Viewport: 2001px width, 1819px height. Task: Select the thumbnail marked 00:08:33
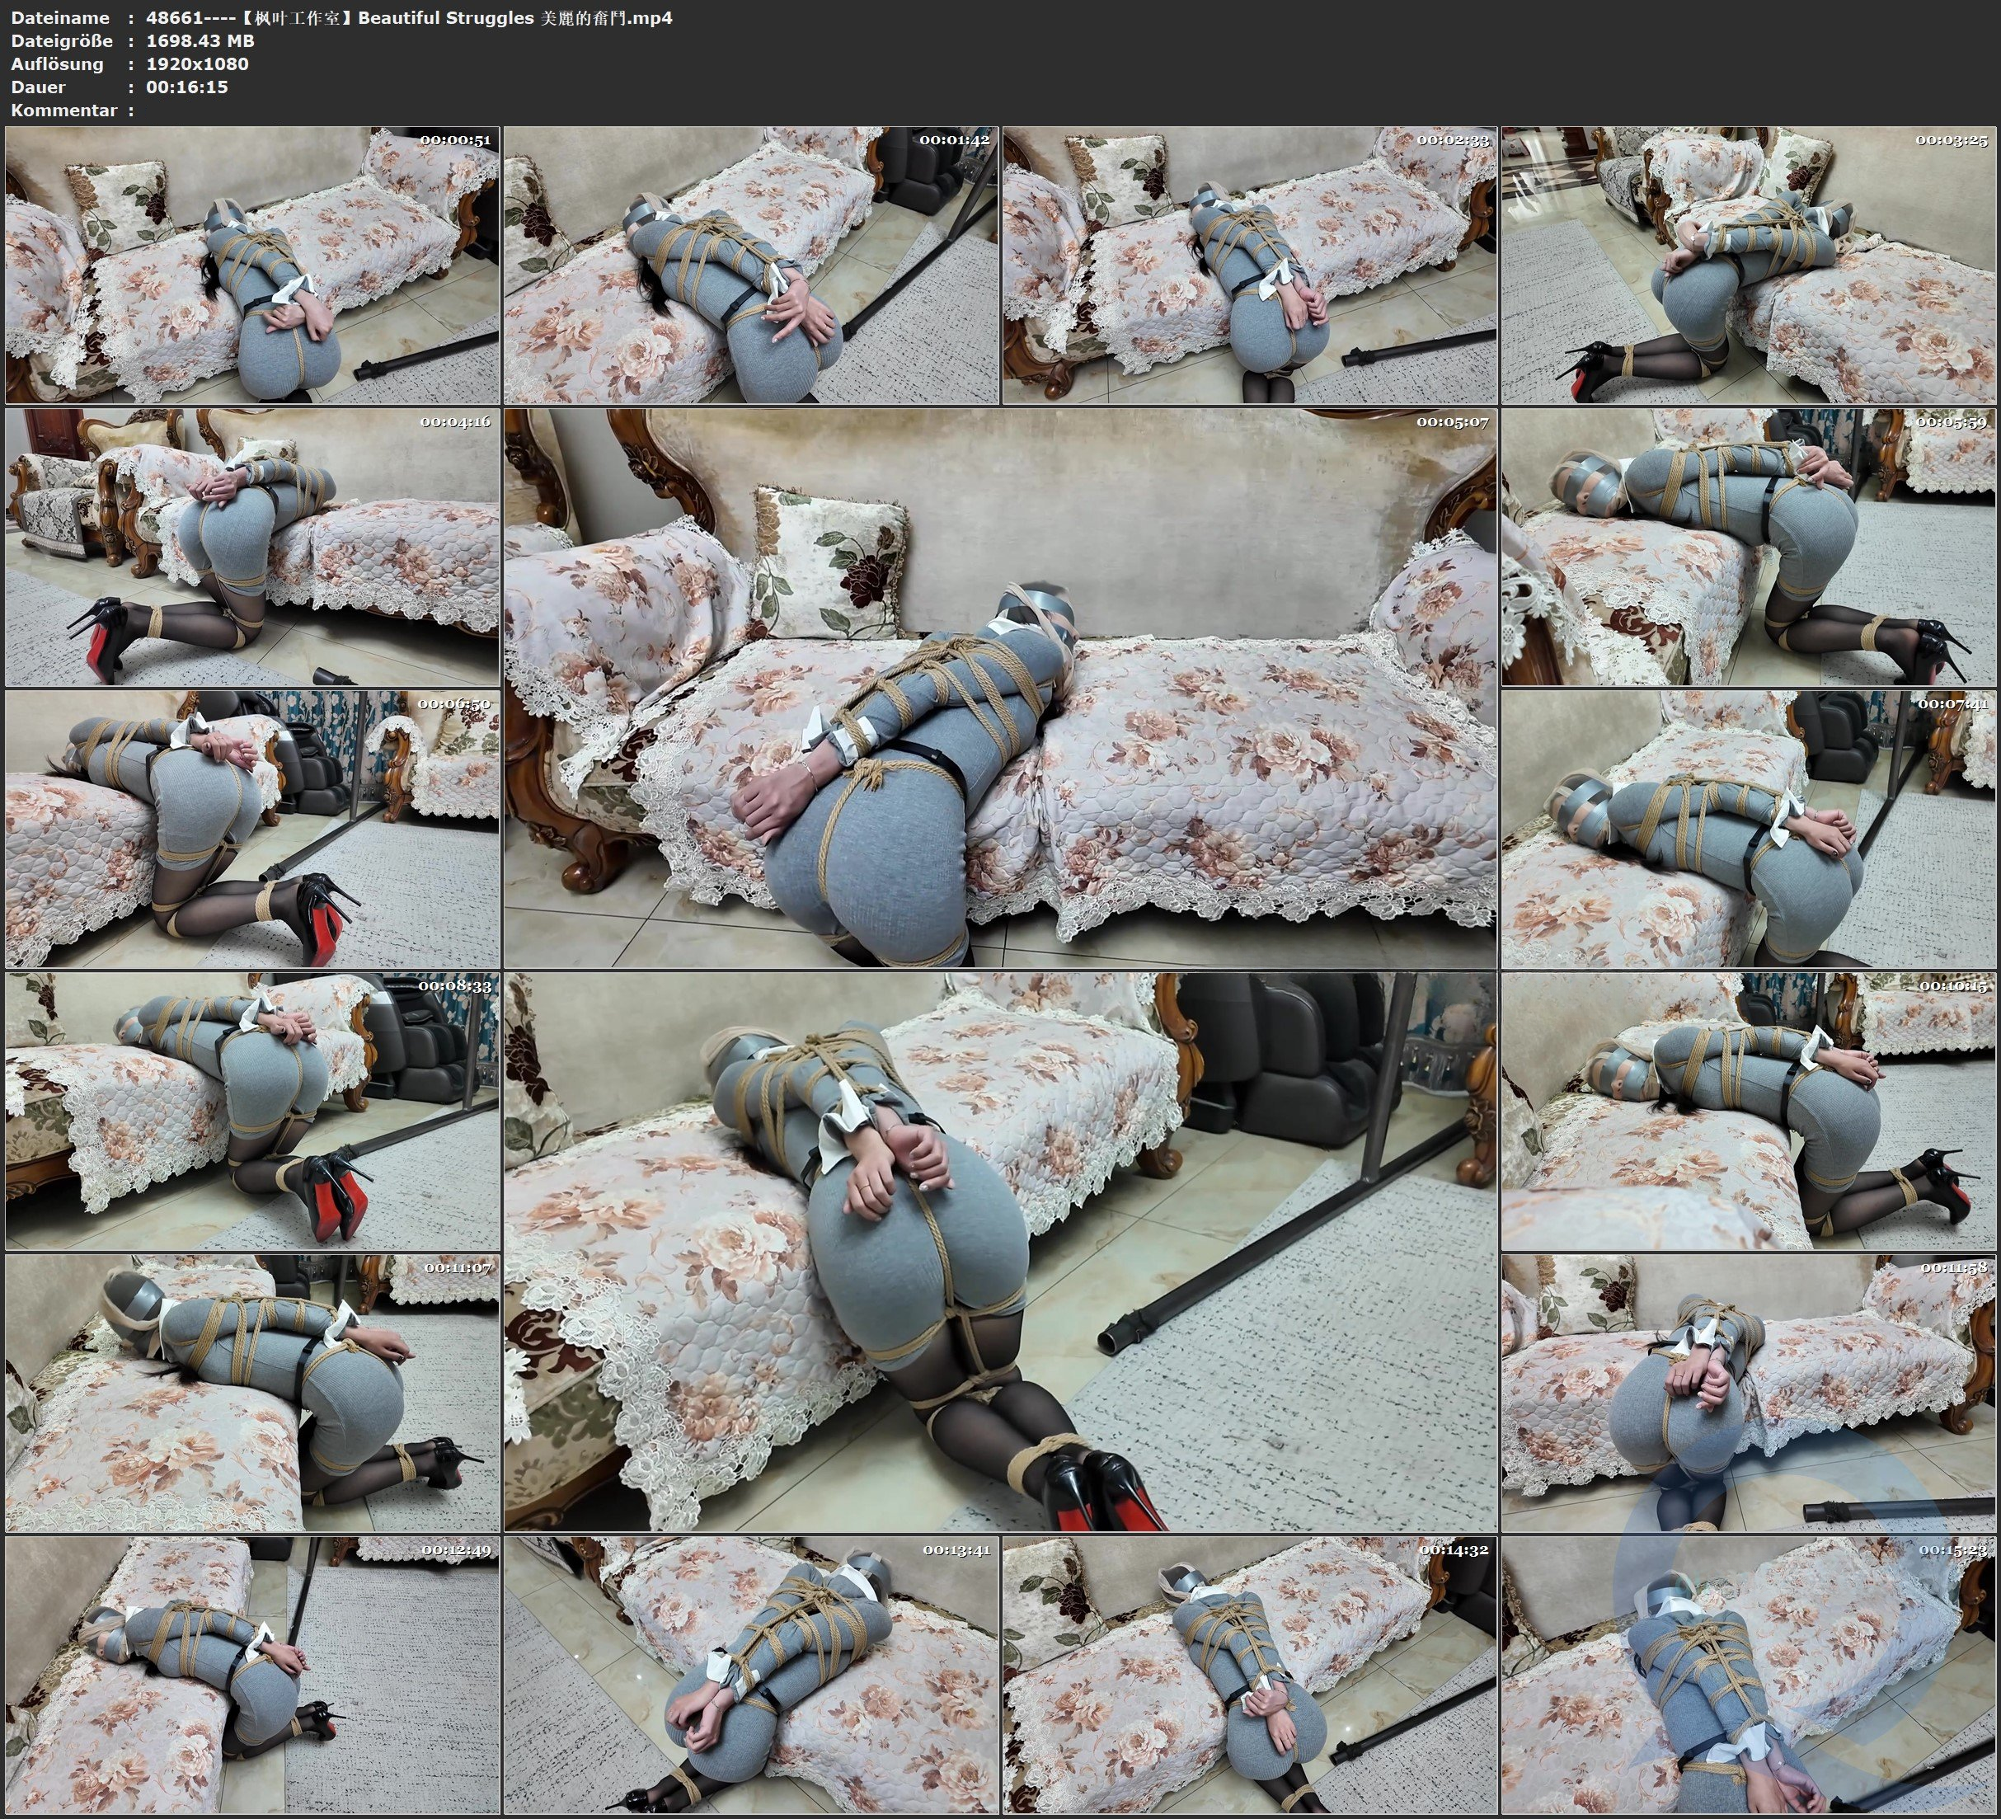point(252,1111)
